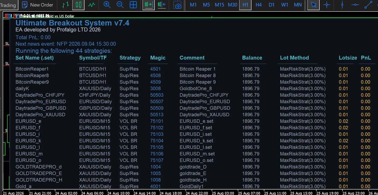Click the goldtrade_E comment
Image resolution: width=378 pixels, height=195 pixels.
tap(193, 173)
